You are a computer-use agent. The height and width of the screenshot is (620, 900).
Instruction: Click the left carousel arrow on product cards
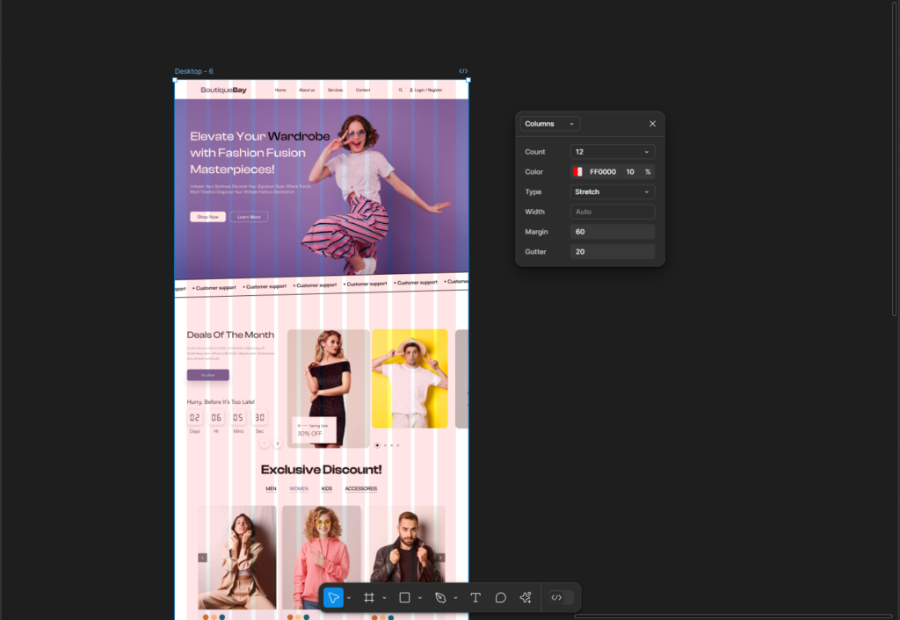(x=203, y=558)
